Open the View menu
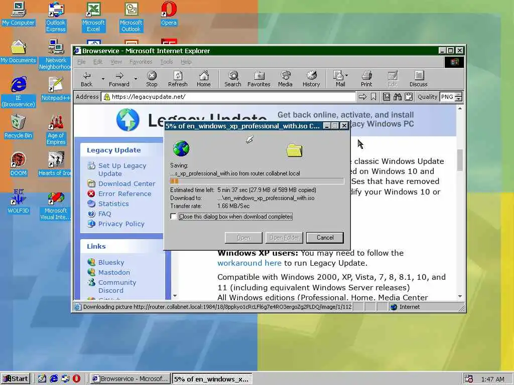Viewport: 514px width, 385px height. pyautogui.click(x=116, y=62)
